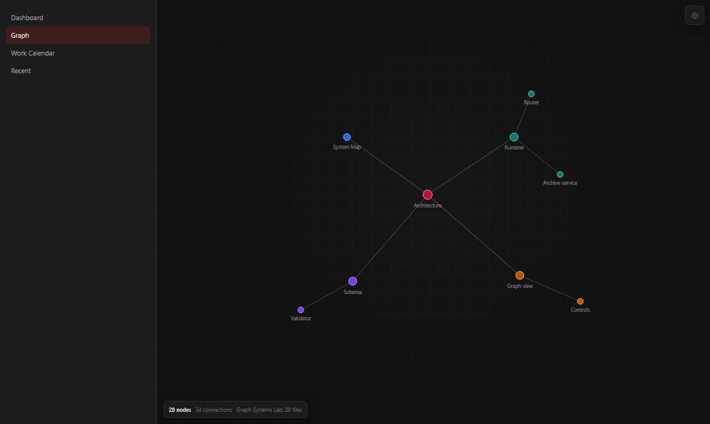
Task: Select the Validator node
Action: [301, 310]
